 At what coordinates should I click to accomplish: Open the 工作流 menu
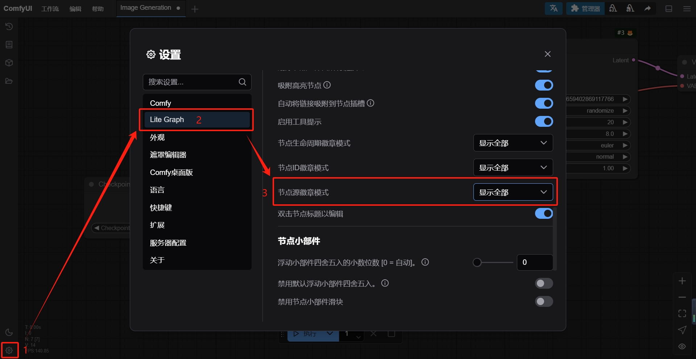[50, 9]
